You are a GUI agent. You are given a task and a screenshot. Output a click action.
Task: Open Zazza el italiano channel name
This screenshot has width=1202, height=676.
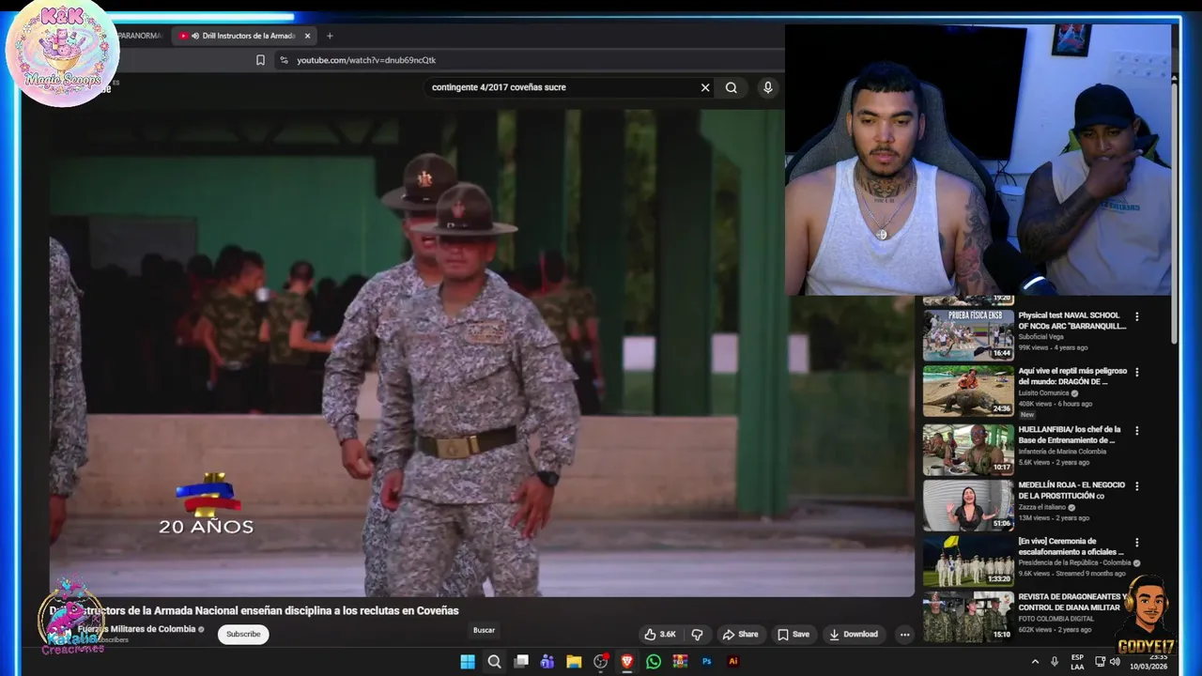(x=1044, y=507)
